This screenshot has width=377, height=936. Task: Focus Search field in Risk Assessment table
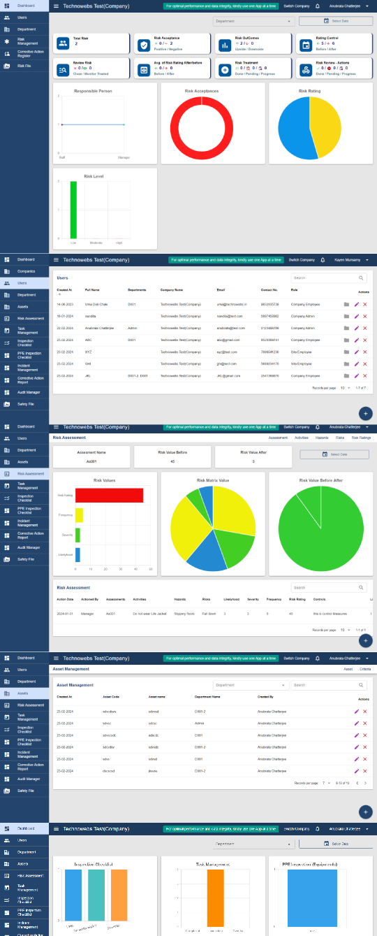pos(329,588)
